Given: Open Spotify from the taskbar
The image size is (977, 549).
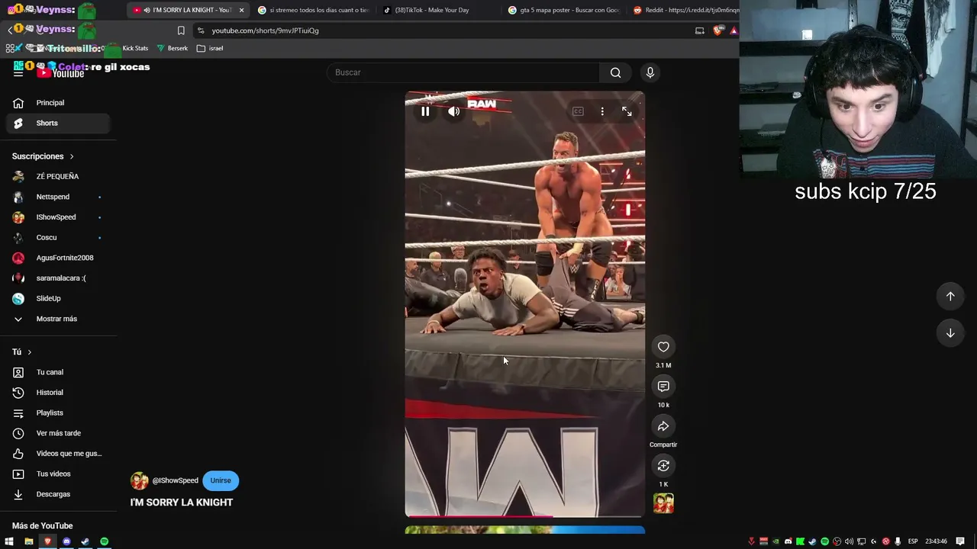Looking at the screenshot, I should [104, 541].
